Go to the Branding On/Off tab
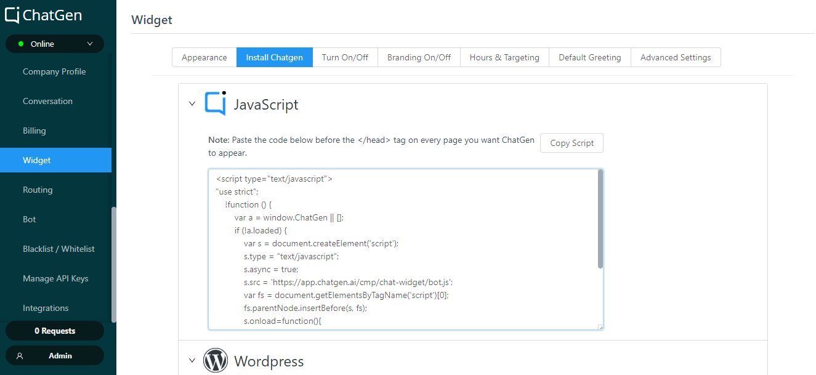 coord(419,57)
